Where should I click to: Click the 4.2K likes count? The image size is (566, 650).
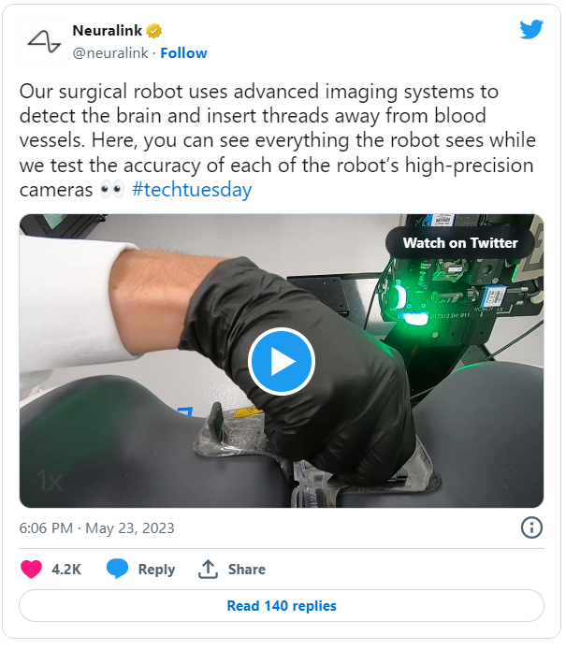pyautogui.click(x=66, y=570)
